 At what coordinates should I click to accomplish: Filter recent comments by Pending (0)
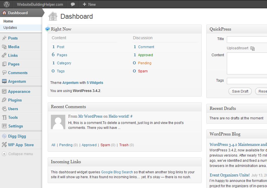[68, 145]
